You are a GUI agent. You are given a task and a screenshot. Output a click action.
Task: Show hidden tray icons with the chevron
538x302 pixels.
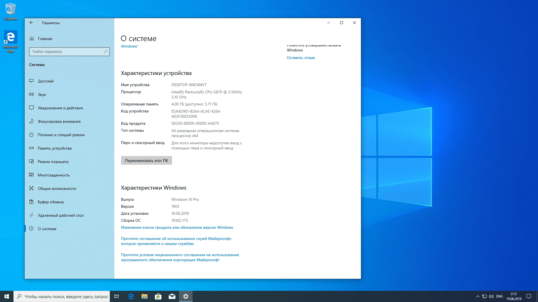click(478, 296)
